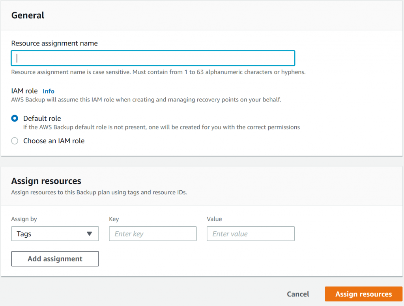Open the Assign by Tags dropdown
The width and height of the screenshot is (404, 306).
55,234
